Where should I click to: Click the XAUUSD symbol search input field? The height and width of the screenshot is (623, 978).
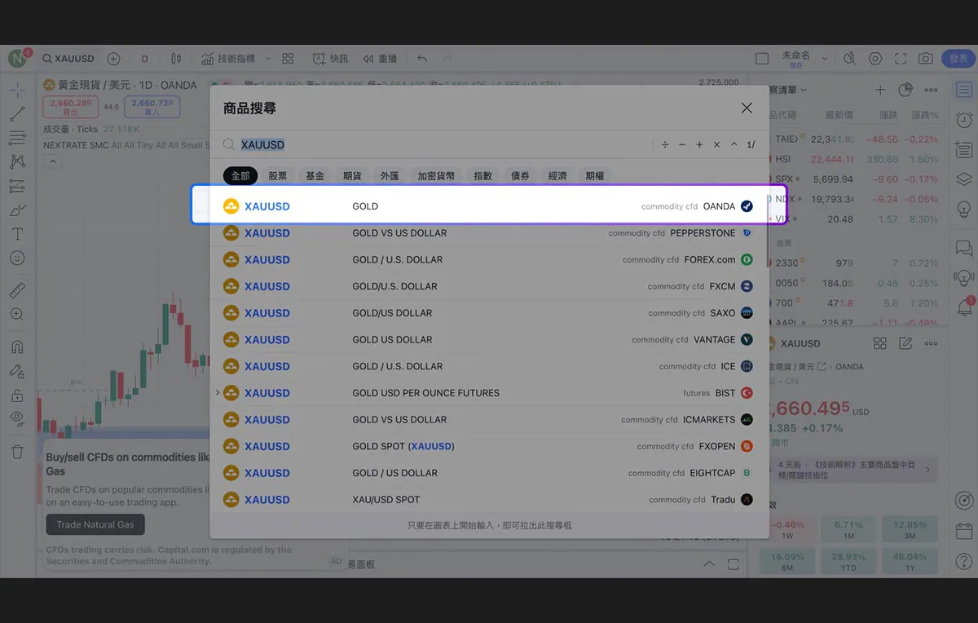click(x=440, y=145)
